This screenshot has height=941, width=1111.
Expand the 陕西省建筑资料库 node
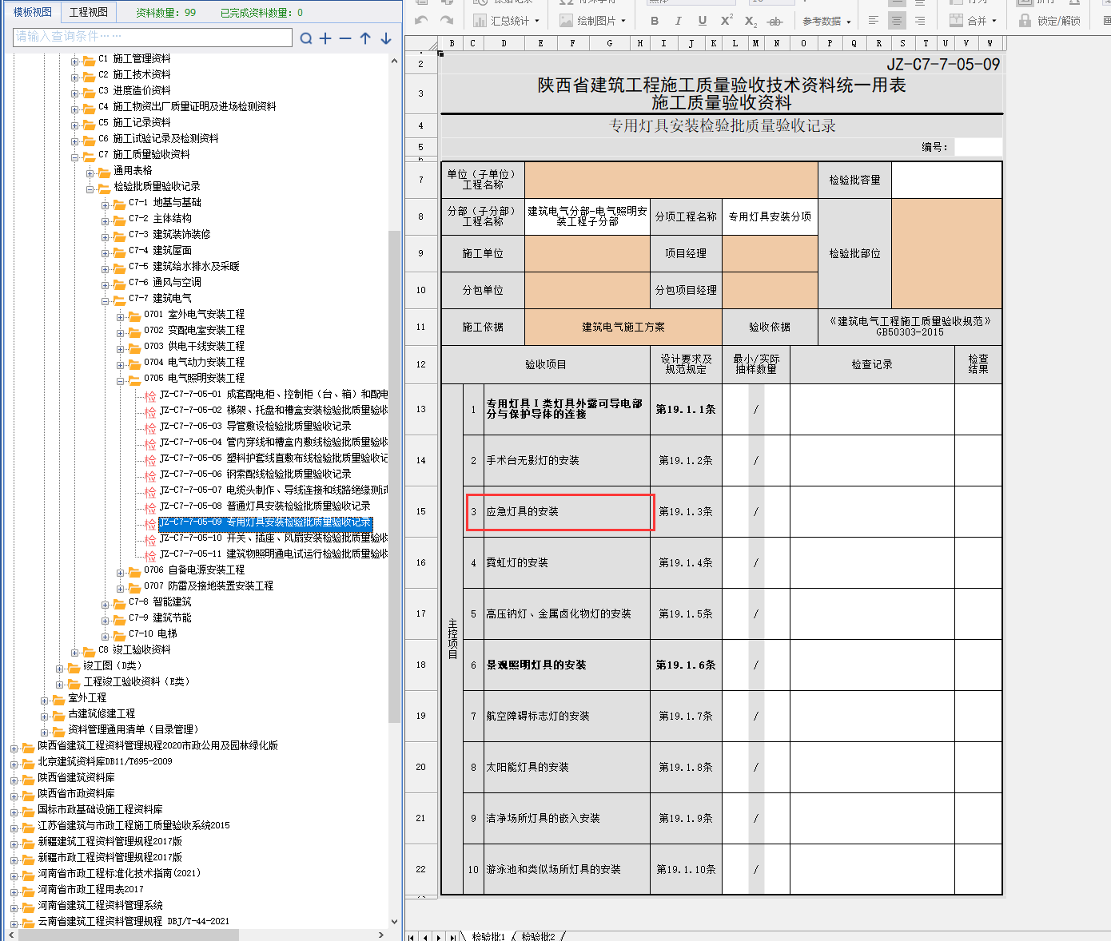(14, 780)
